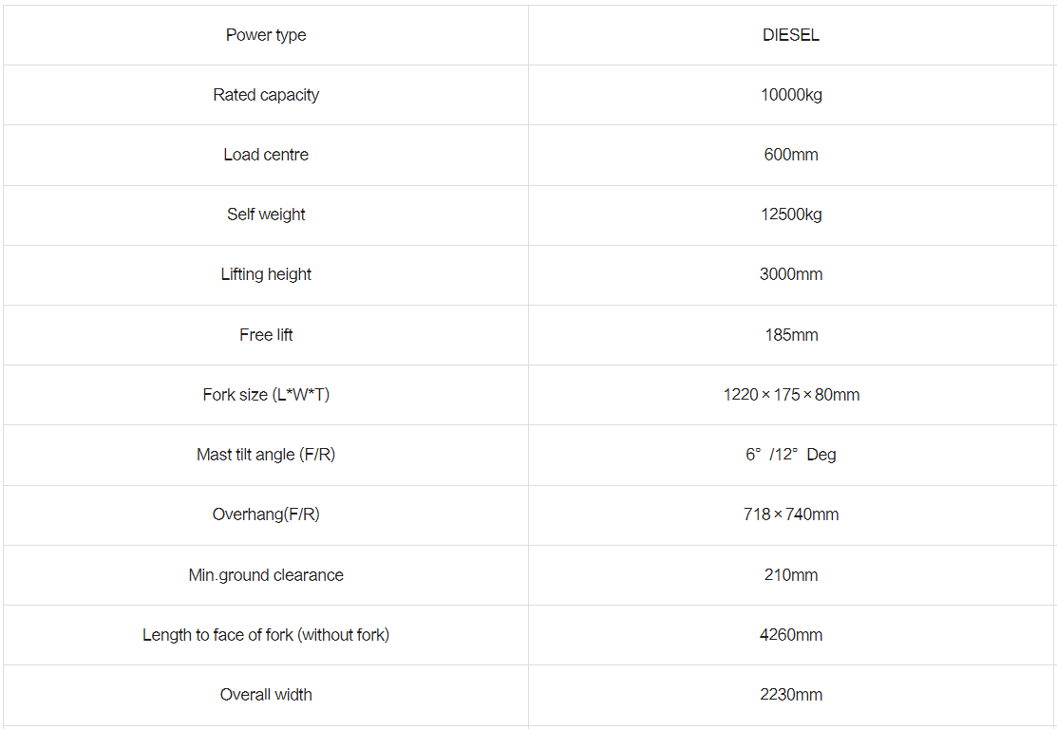Click the Power type label cell
Screen dimensions: 1057x729
pos(266,35)
